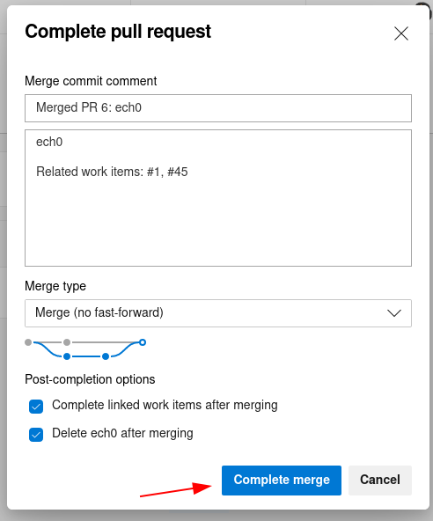433x521 pixels.
Task: Uncheck Complete linked work items after merging
Action: pos(36,407)
